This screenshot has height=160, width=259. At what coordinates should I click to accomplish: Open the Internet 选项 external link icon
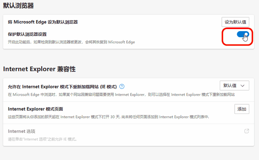coord(246,131)
